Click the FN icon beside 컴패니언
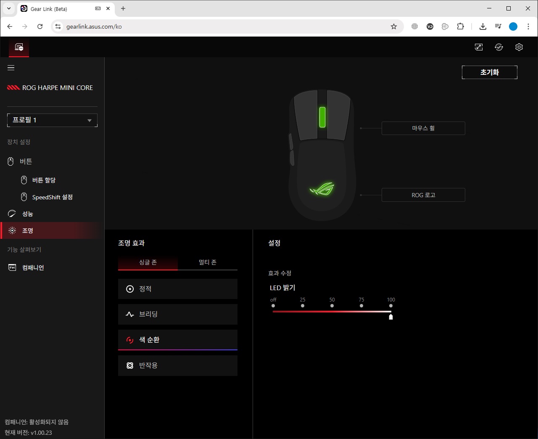 (12, 267)
